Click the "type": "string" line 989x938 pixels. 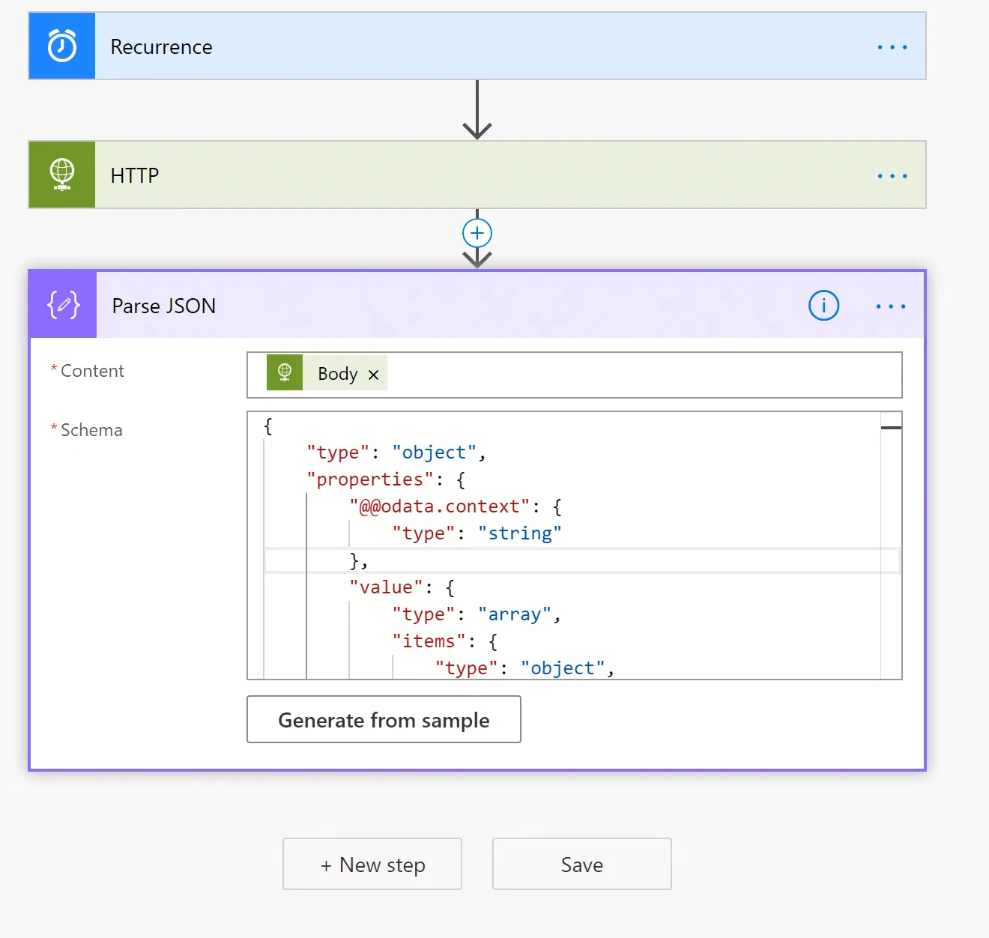(x=477, y=533)
